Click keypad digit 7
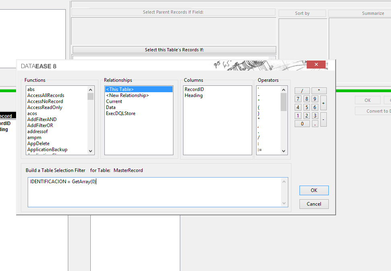 coord(298,99)
